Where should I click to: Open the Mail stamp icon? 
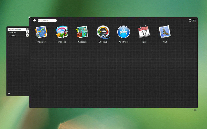click(x=165, y=32)
